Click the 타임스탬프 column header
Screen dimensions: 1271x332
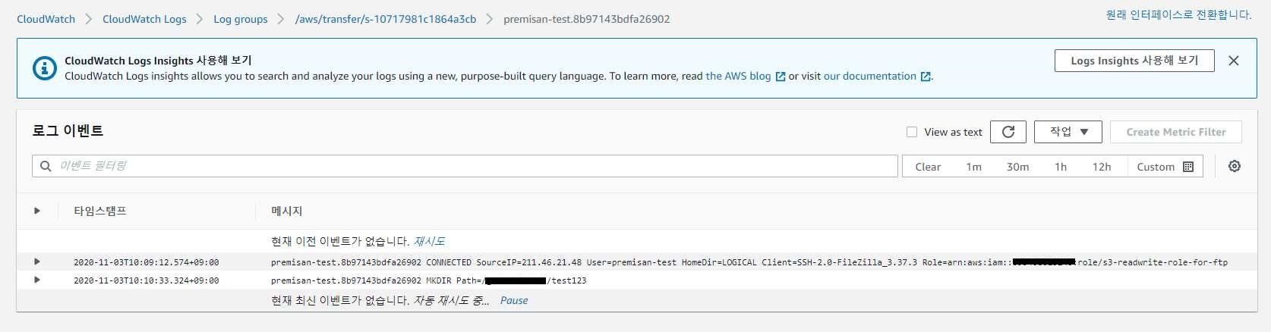(100, 211)
